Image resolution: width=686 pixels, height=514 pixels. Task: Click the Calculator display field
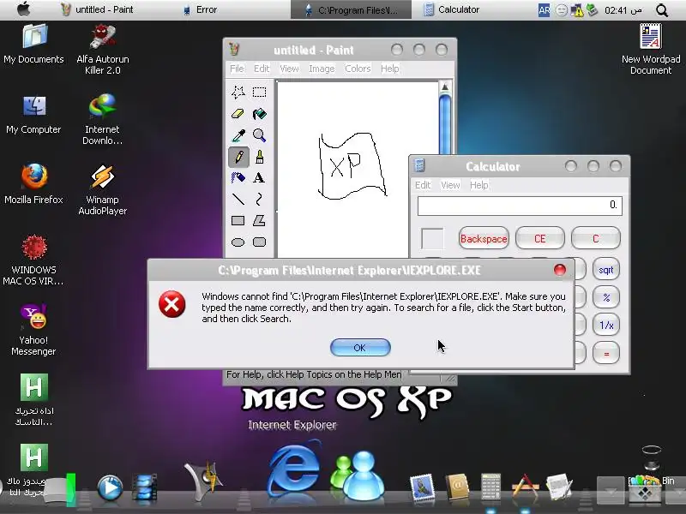tap(520, 206)
